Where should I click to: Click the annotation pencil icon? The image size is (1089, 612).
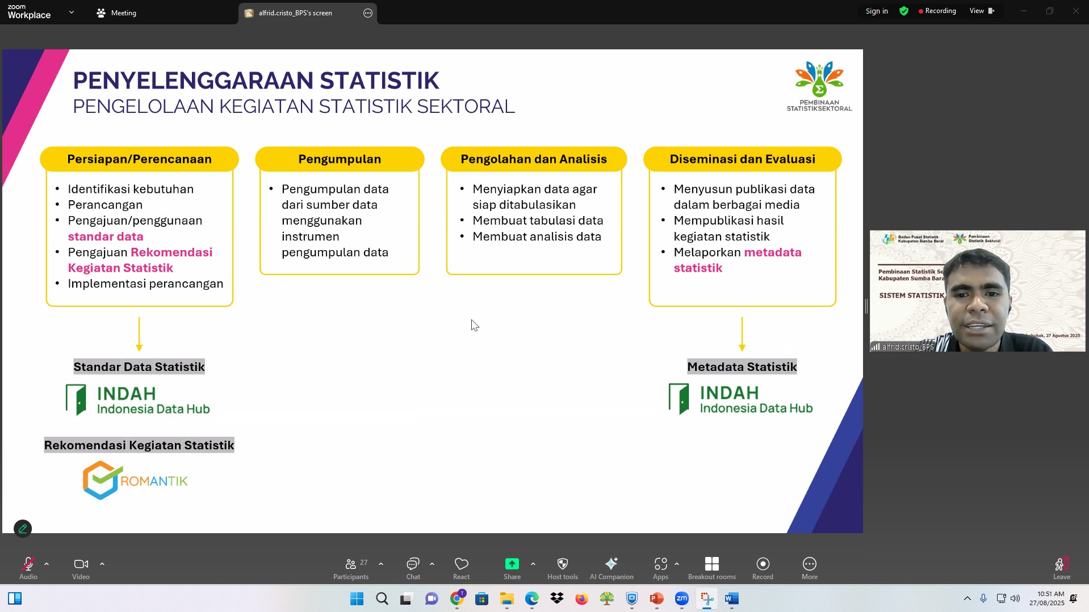click(23, 529)
